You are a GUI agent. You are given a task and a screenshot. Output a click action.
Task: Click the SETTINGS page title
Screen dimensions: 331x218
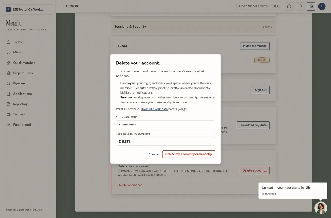(70, 6)
